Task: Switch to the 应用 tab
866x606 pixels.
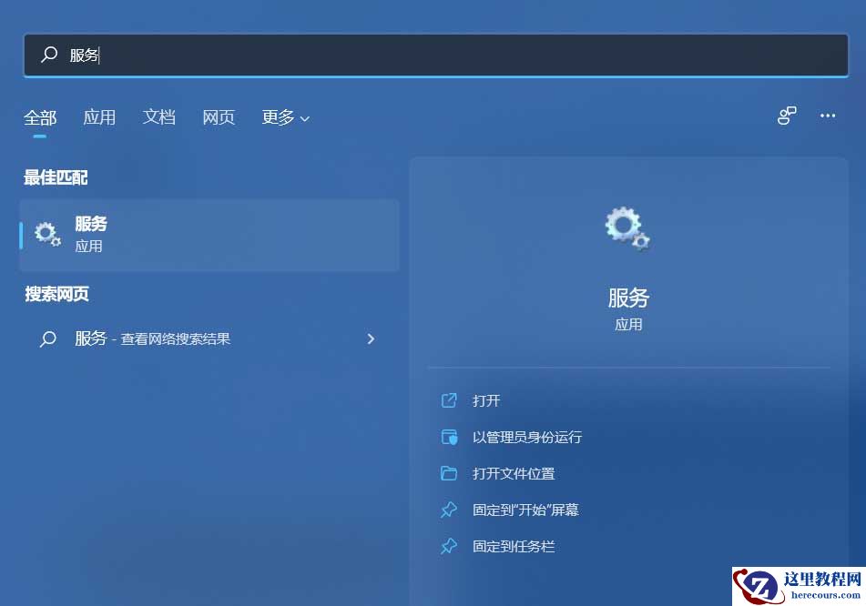Action: click(100, 116)
